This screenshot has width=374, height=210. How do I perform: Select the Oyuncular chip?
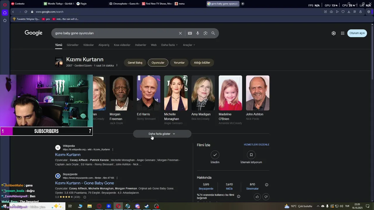[x=158, y=63]
